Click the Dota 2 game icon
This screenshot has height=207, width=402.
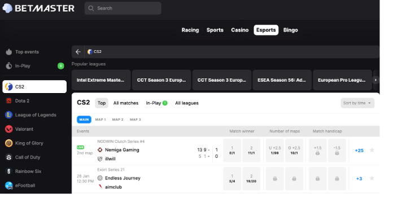[x=9, y=101]
